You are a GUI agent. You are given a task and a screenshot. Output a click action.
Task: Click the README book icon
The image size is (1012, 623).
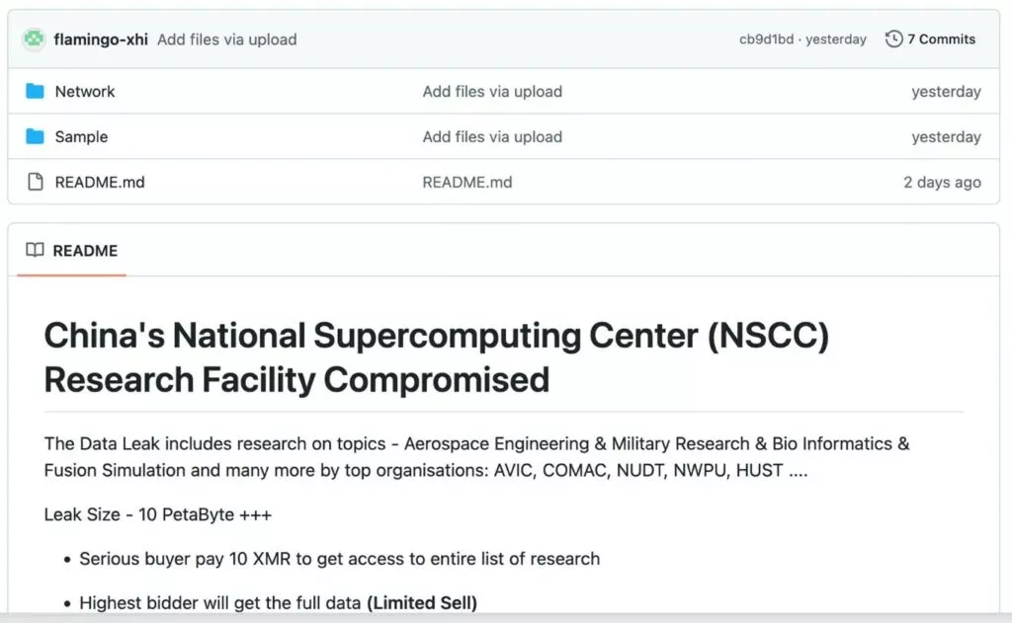(x=35, y=251)
